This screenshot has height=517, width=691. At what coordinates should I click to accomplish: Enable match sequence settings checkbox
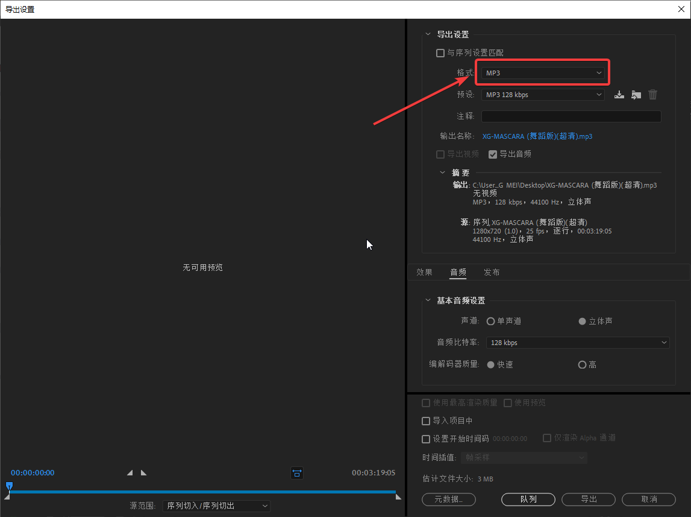(440, 53)
